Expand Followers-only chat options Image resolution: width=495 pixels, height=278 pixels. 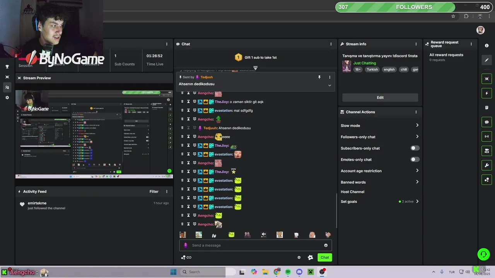417,137
